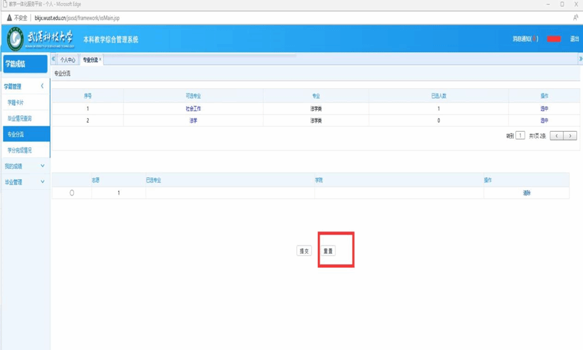The height and width of the screenshot is (350, 583).
Task: Click the 重置 reset button
Action: [x=328, y=251]
